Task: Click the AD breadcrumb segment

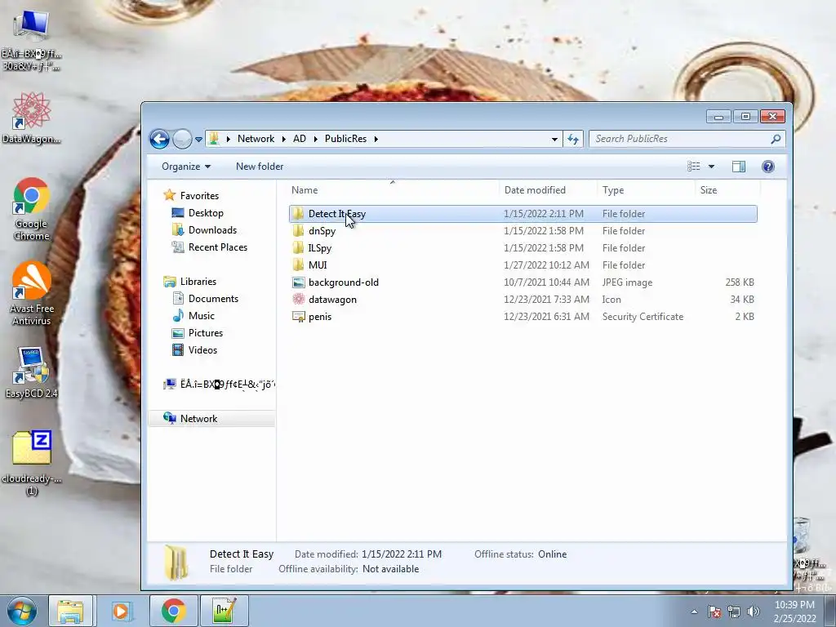Action: 300,139
